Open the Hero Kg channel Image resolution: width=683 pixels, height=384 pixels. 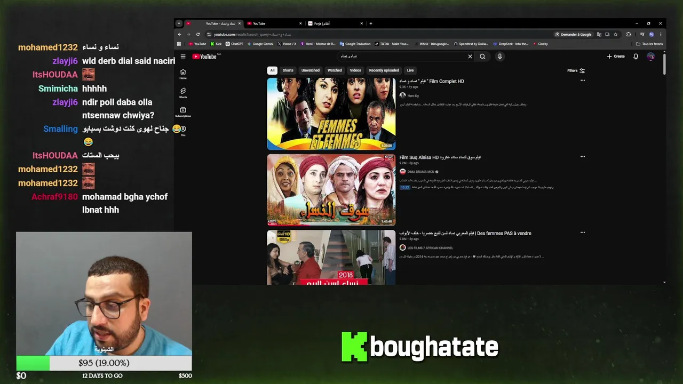coord(409,96)
